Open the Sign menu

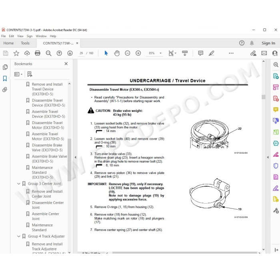30,36
